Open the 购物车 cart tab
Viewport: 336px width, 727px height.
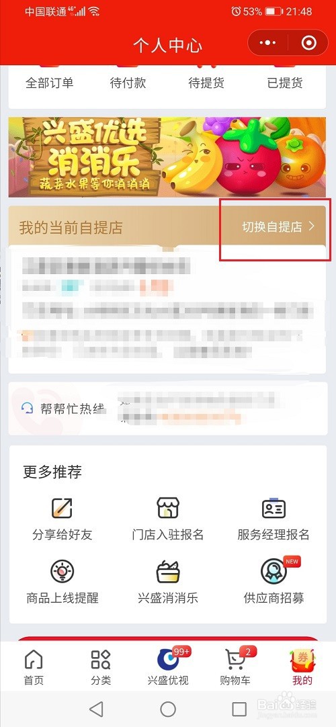(235, 667)
